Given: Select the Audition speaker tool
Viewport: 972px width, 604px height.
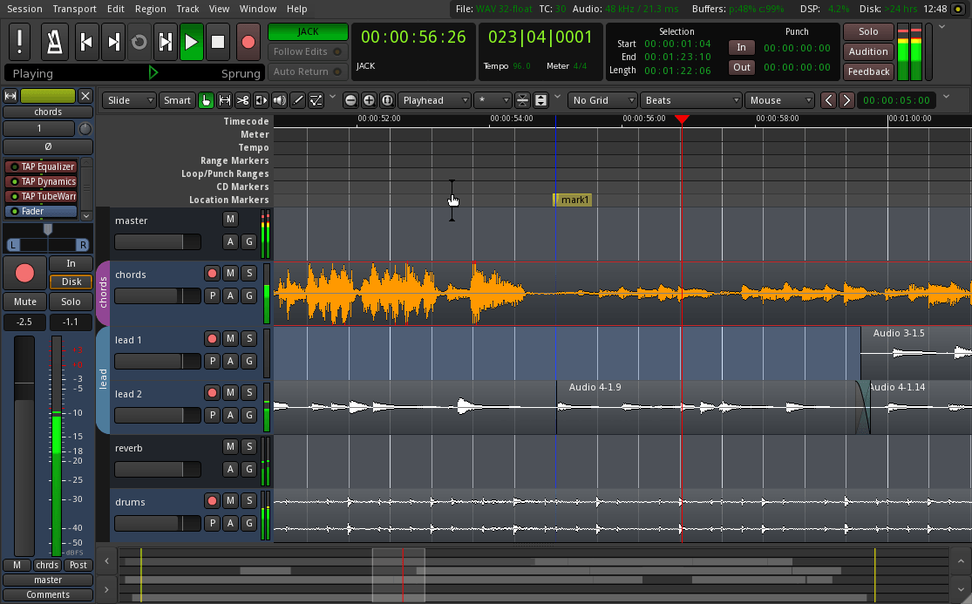Looking at the screenshot, I should (x=280, y=100).
